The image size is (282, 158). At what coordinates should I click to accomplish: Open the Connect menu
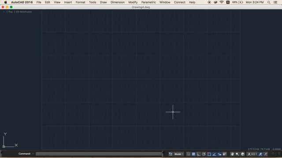179,2
